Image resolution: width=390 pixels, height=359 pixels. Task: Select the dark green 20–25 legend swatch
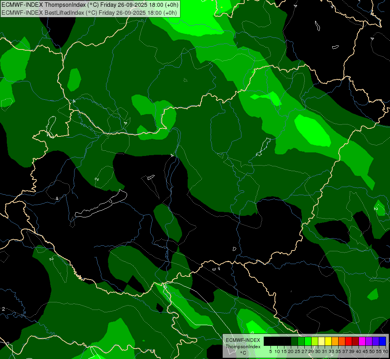[294, 341]
